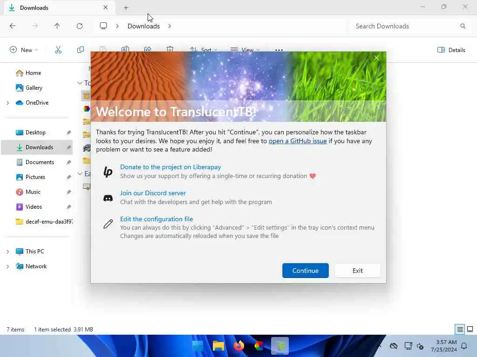Open the Windows Start menu
Viewport: 477px width, 357px height.
pyautogui.click(x=198, y=346)
